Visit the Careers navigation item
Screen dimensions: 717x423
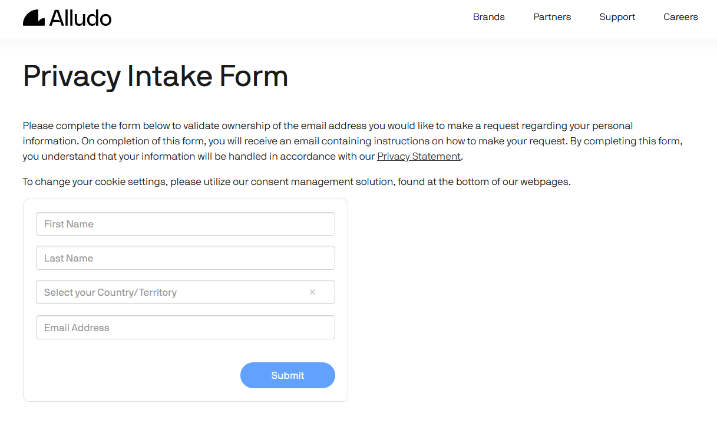pos(680,17)
